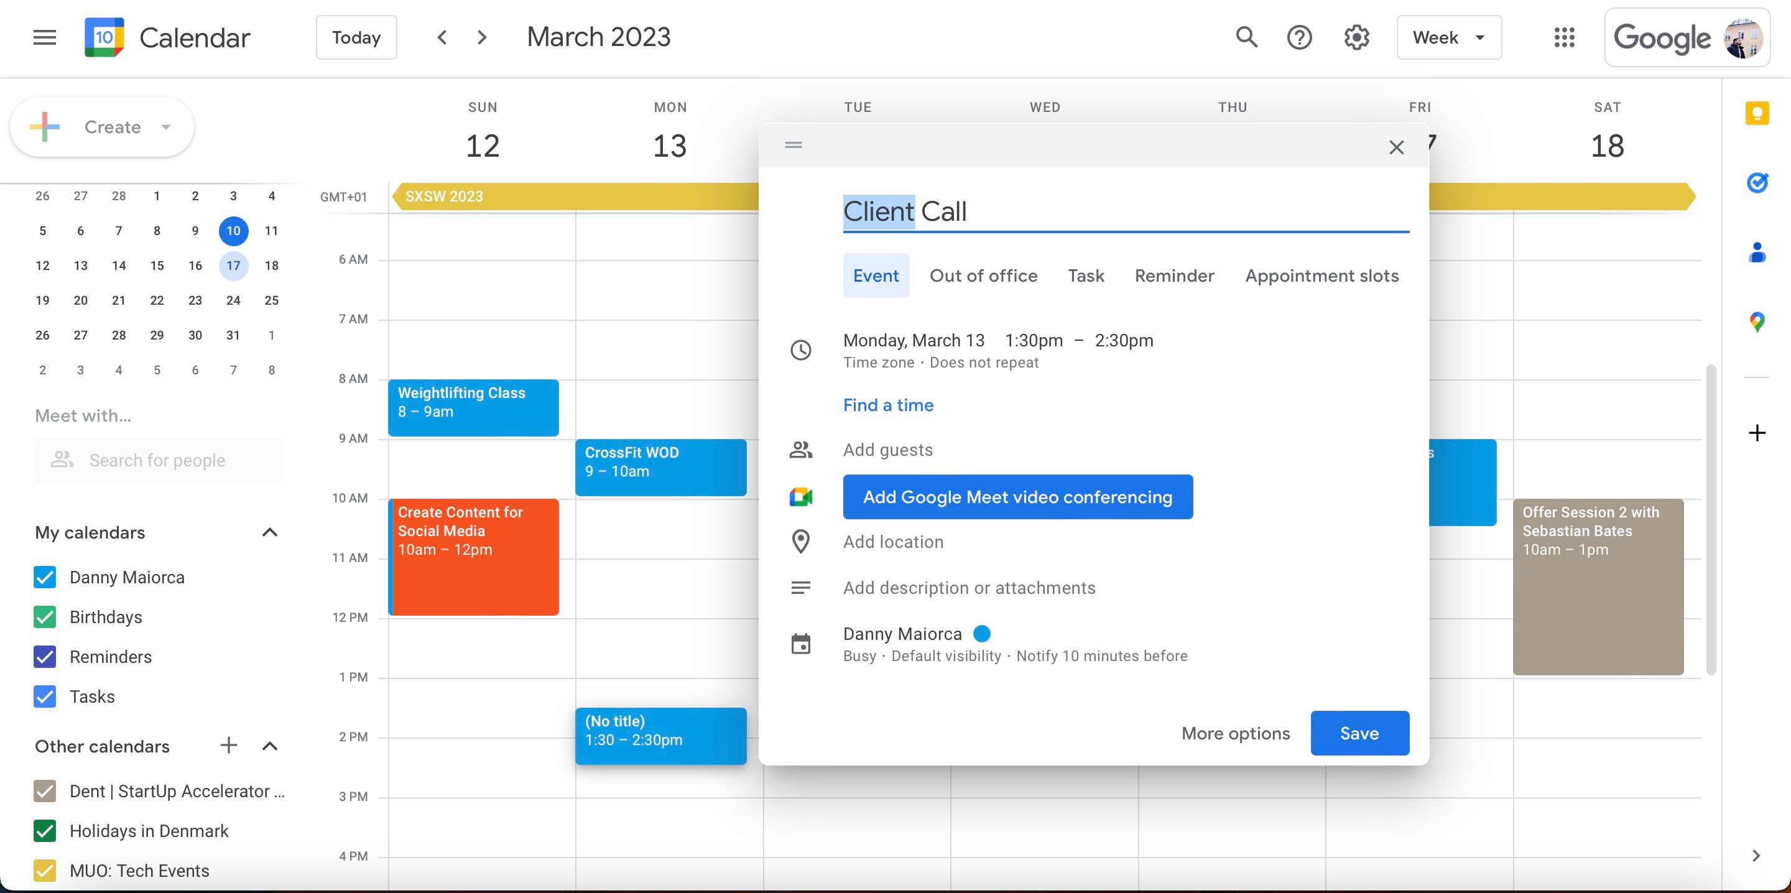1791x893 pixels.
Task: Change the 2:30pm end time
Action: [x=1124, y=340]
